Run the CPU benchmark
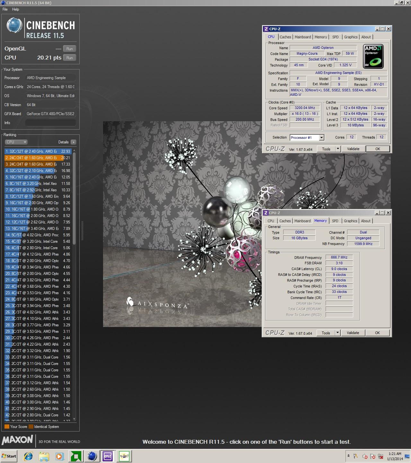Viewport: 411px width, 463px height. pos(70,58)
